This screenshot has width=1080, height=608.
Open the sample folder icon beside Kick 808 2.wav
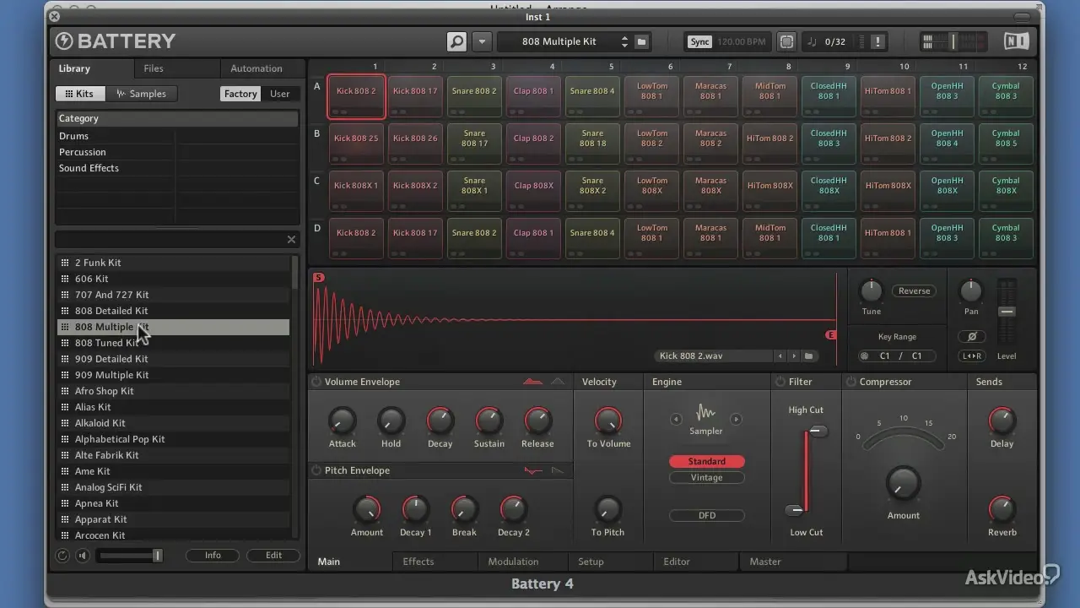808,356
